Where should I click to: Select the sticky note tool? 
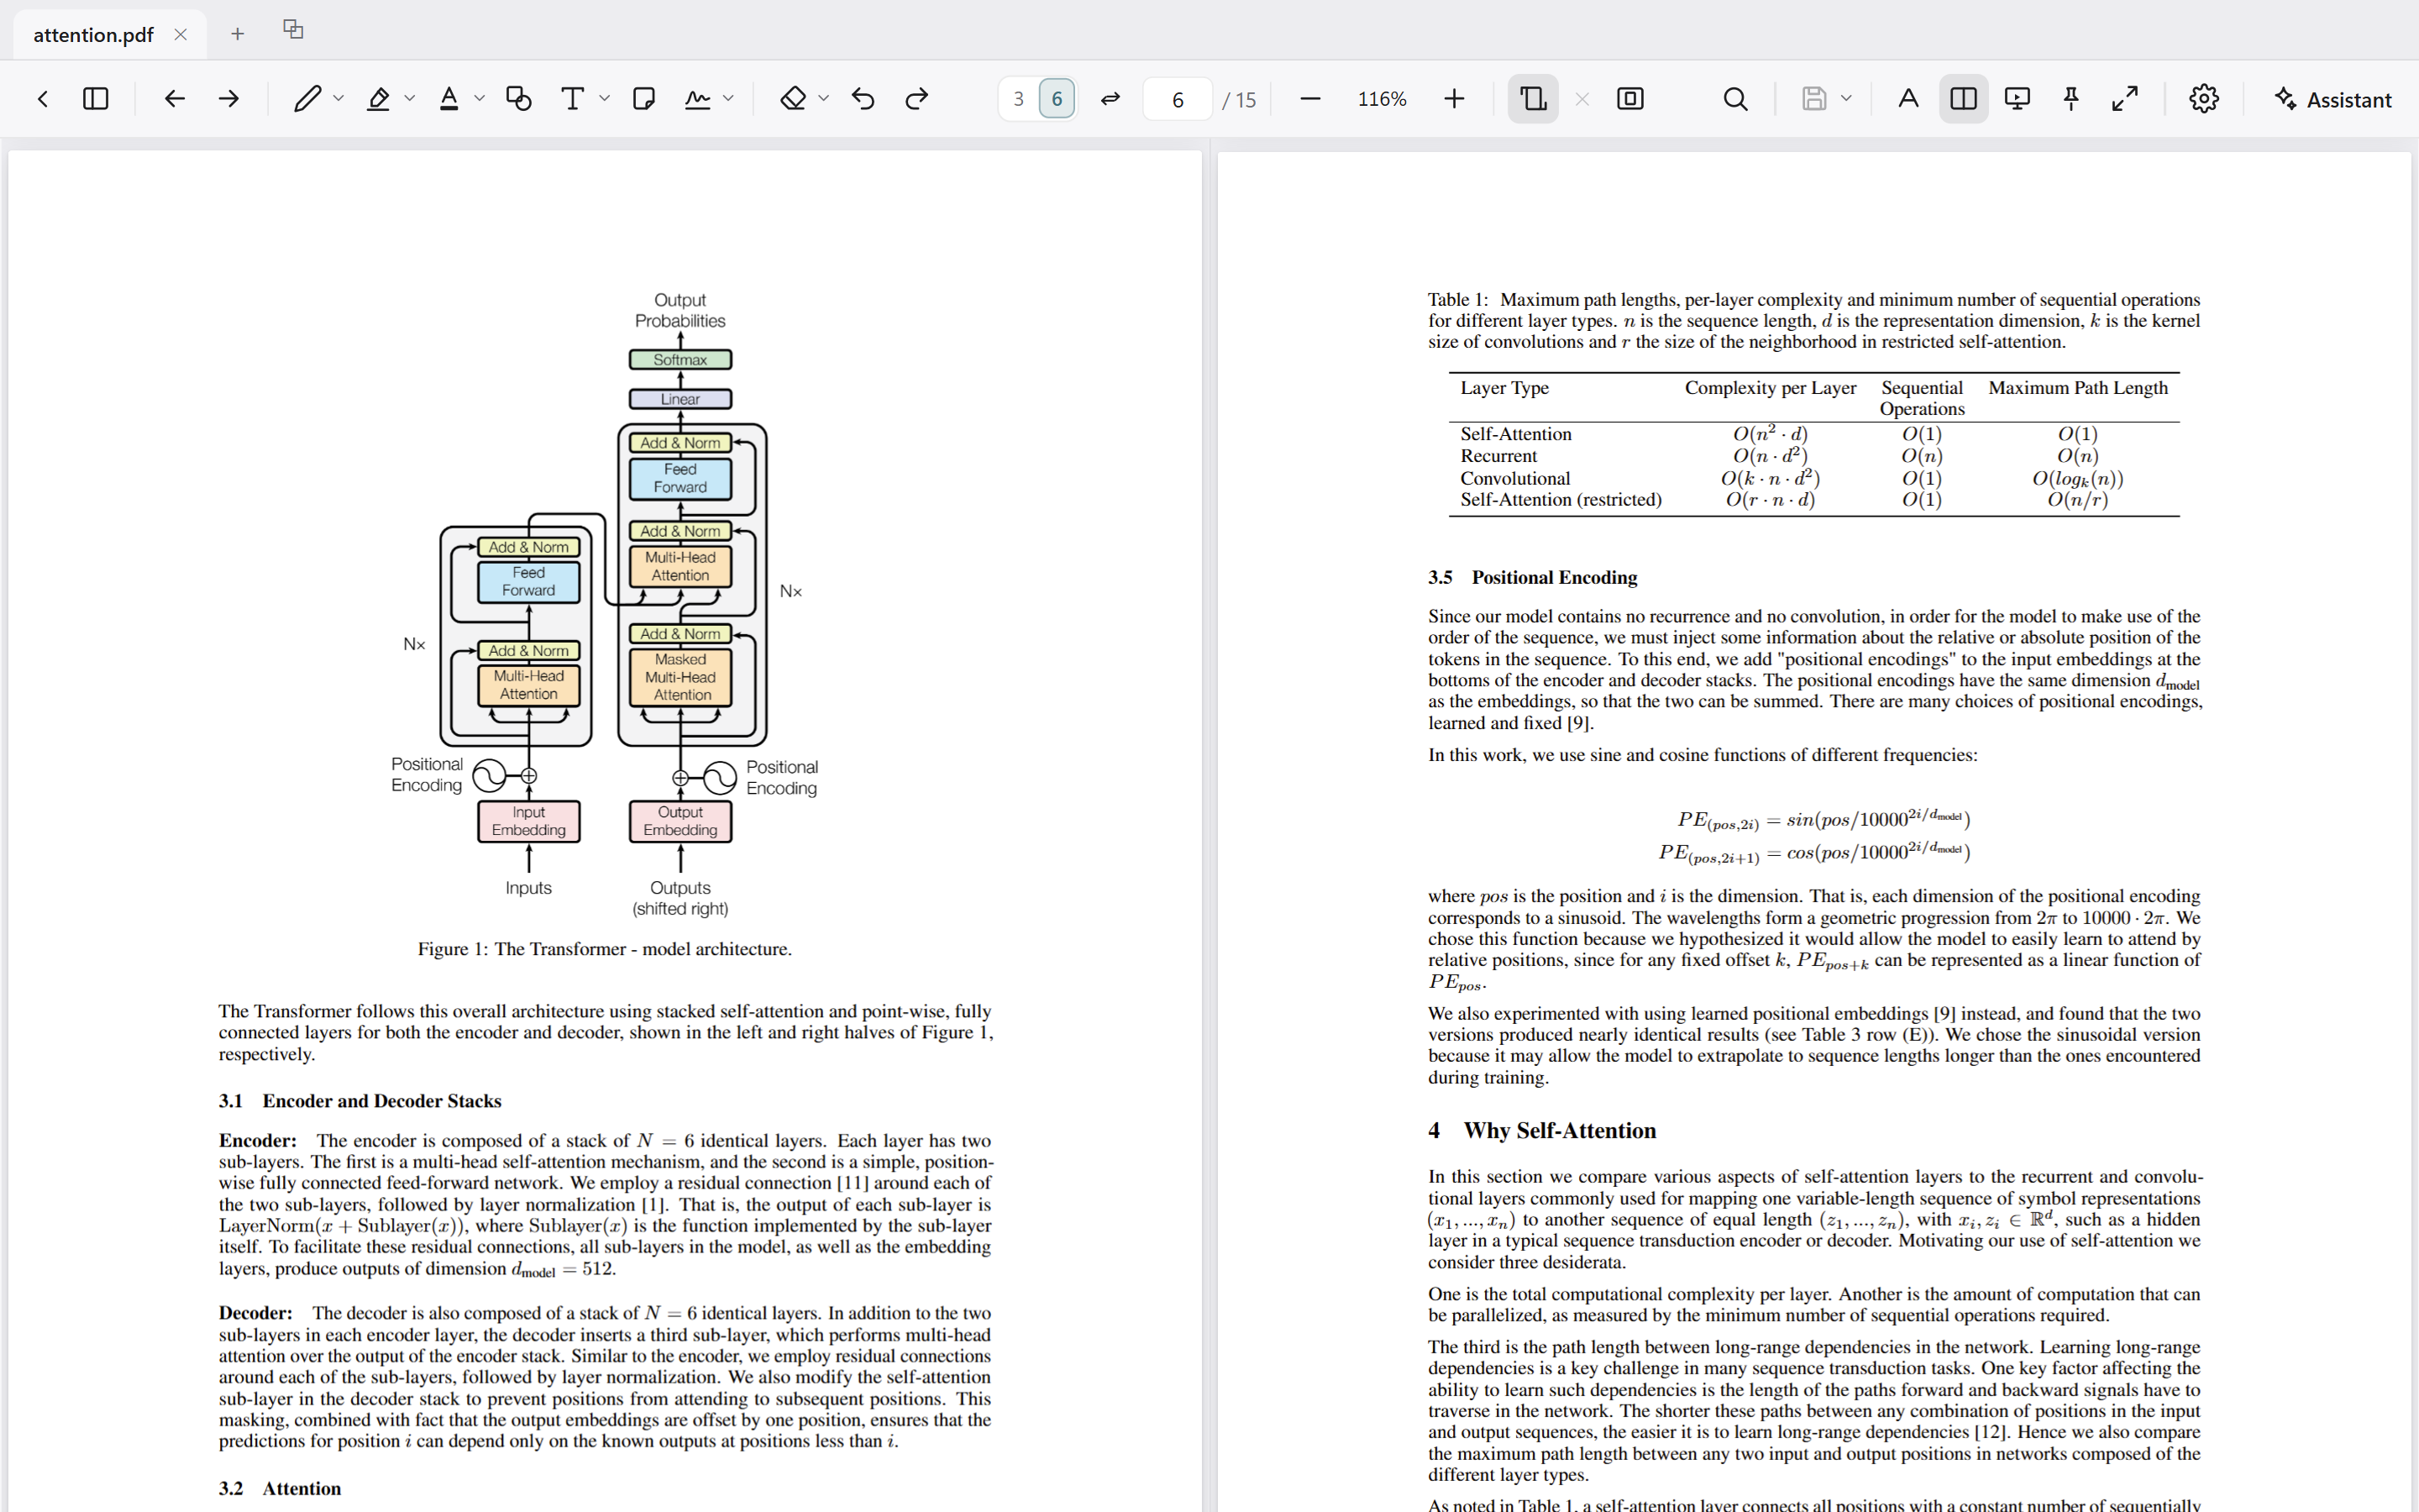point(645,99)
